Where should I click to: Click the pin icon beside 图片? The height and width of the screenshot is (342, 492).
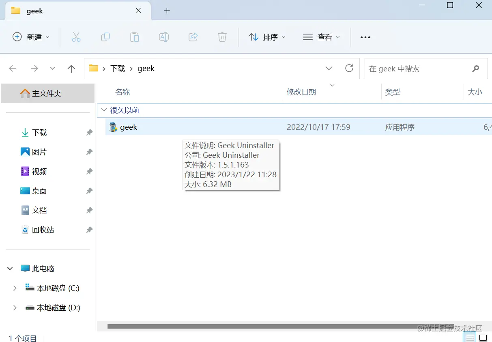point(89,152)
